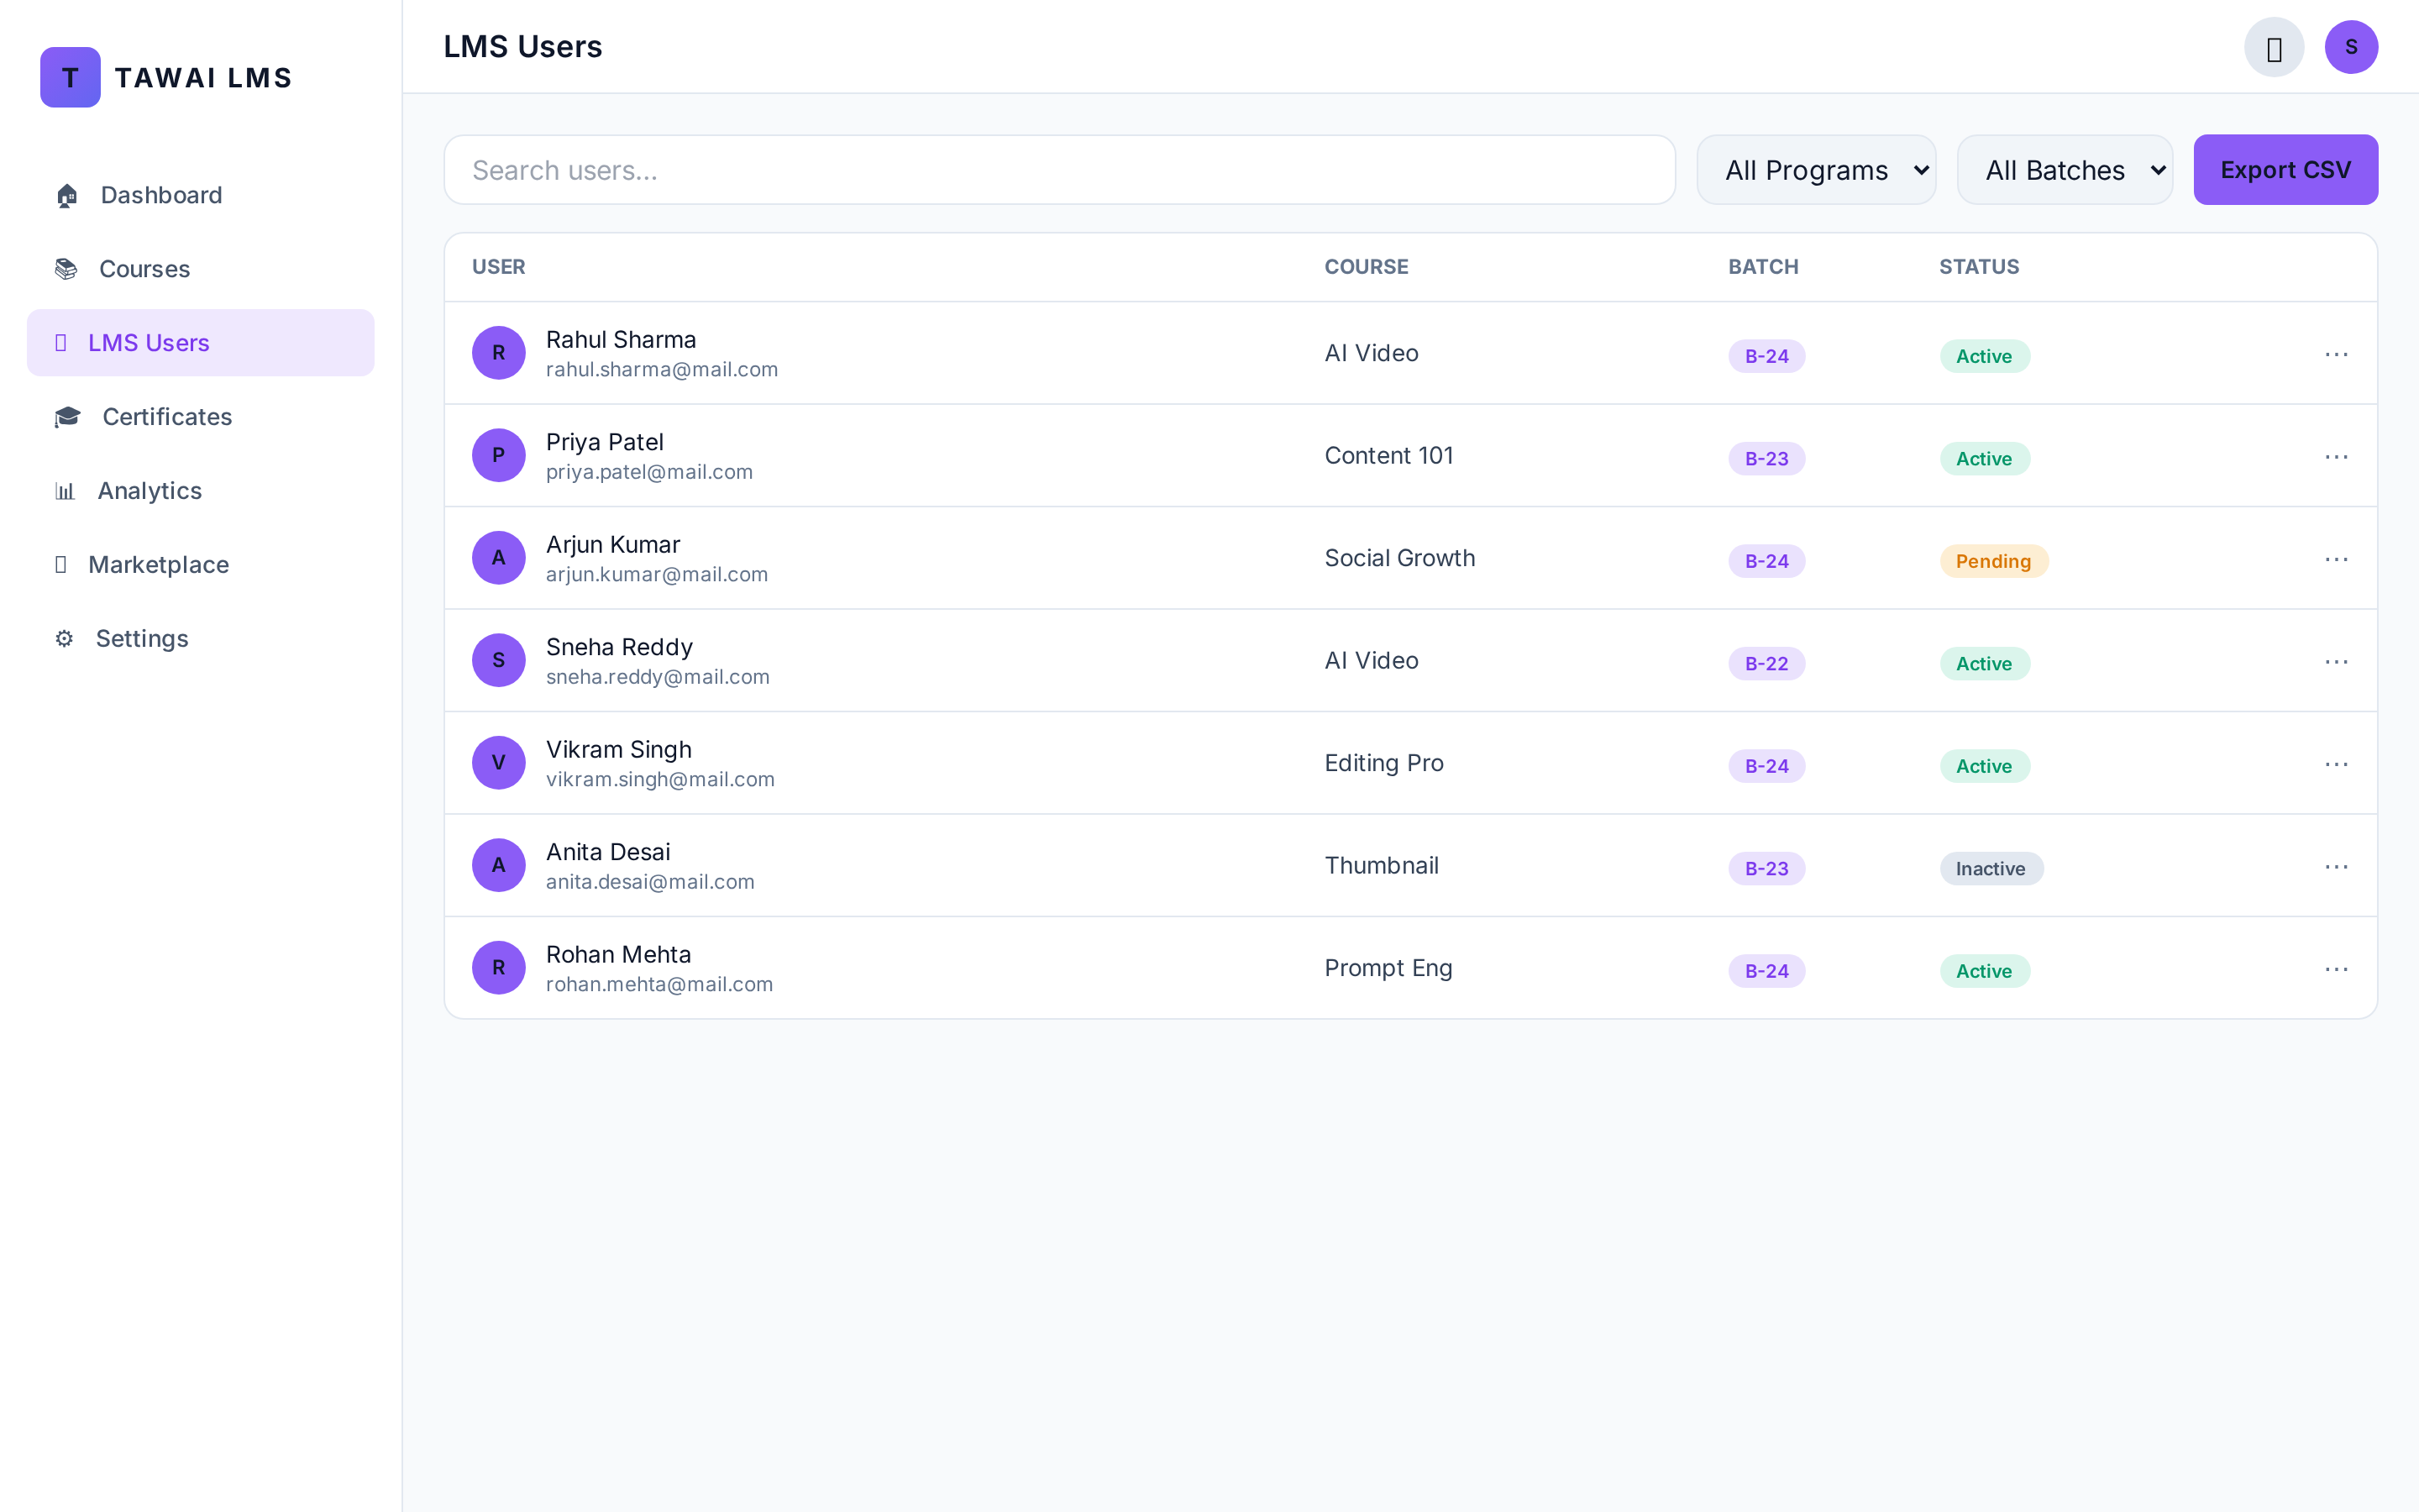The width and height of the screenshot is (2419, 1512).
Task: Select LMS Users in sidebar
Action: (x=201, y=343)
